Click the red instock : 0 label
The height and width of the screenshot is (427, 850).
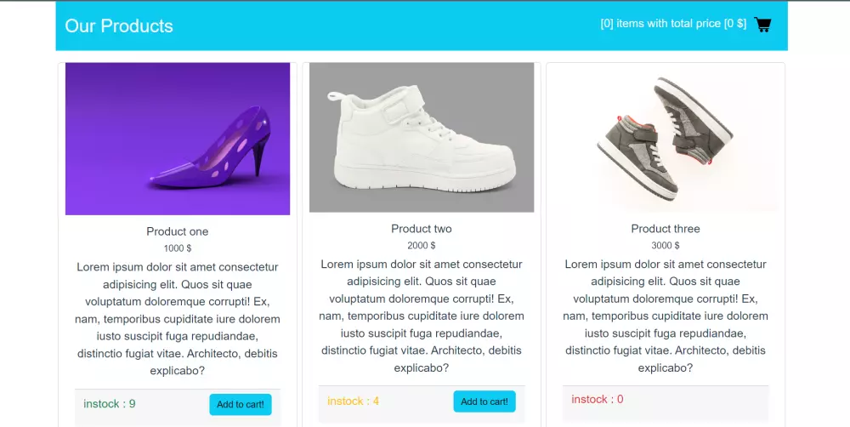[x=598, y=400]
